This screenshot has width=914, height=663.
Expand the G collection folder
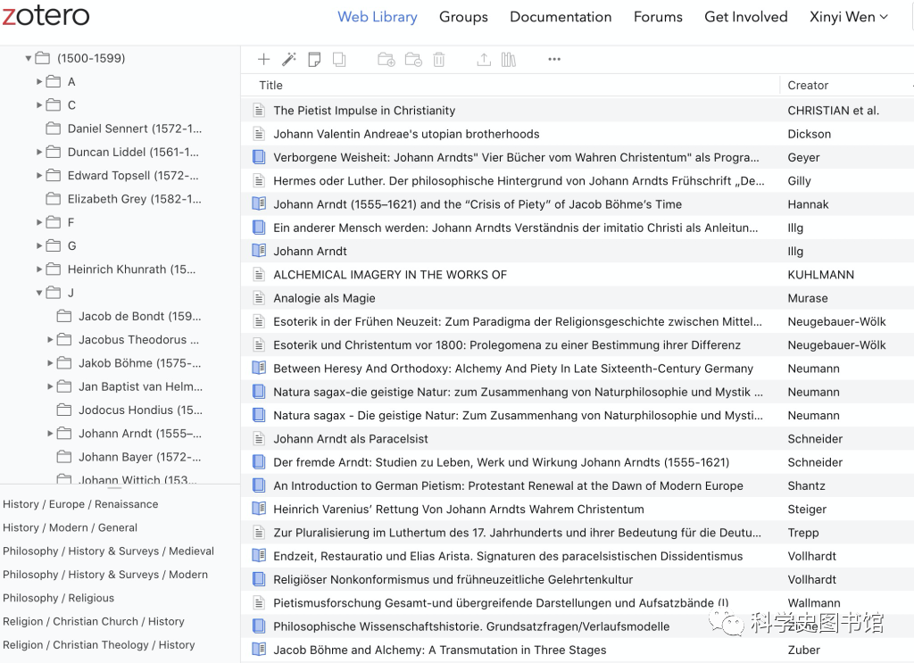click(x=39, y=246)
